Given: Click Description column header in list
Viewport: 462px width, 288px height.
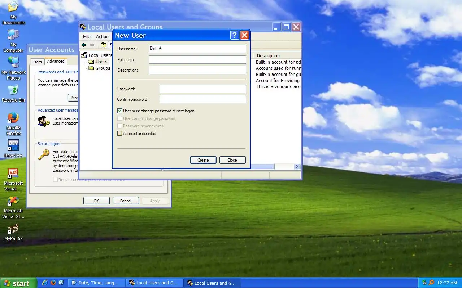Looking at the screenshot, I should (277, 55).
